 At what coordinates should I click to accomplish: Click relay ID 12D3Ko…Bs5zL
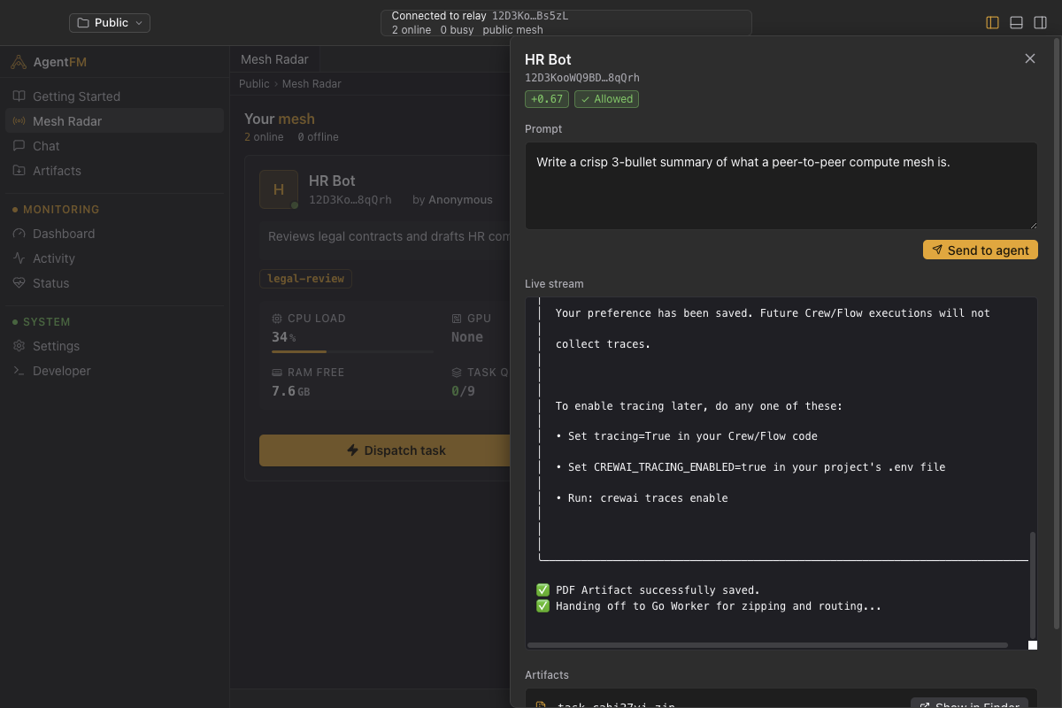tap(530, 16)
